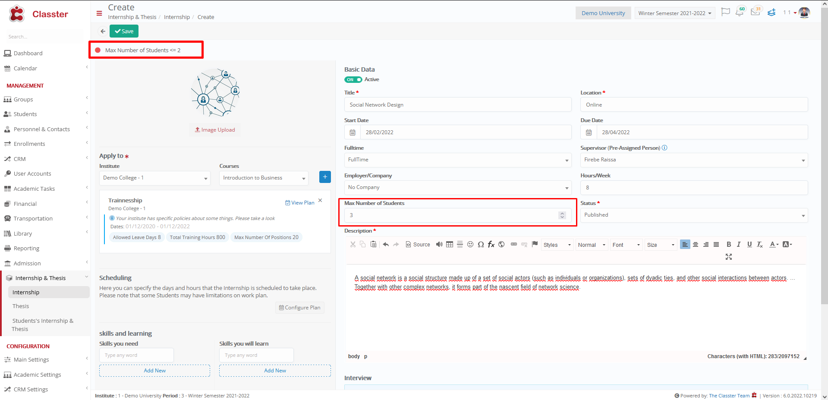828x400 pixels.
Task: Click the Start Date calendar icon
Action: (353, 132)
